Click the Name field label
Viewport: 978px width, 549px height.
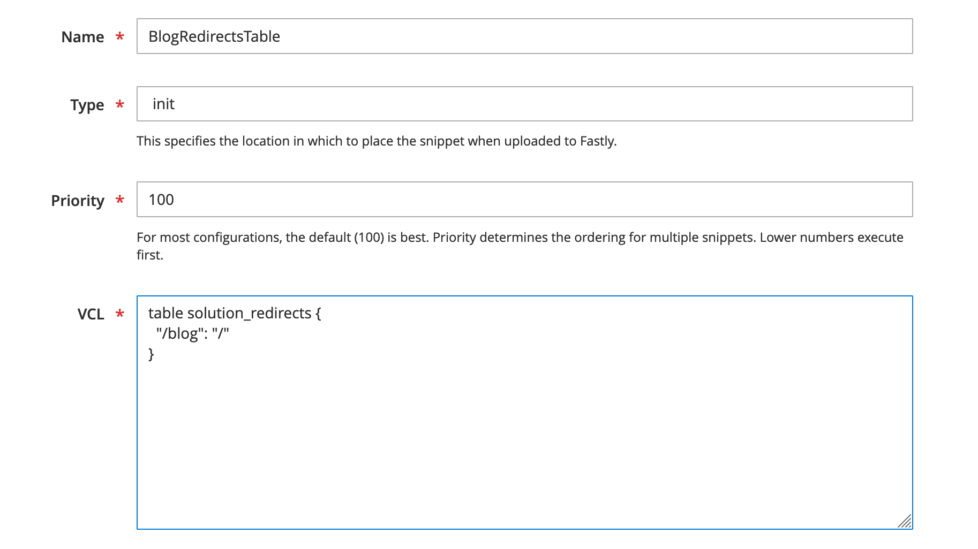[82, 37]
